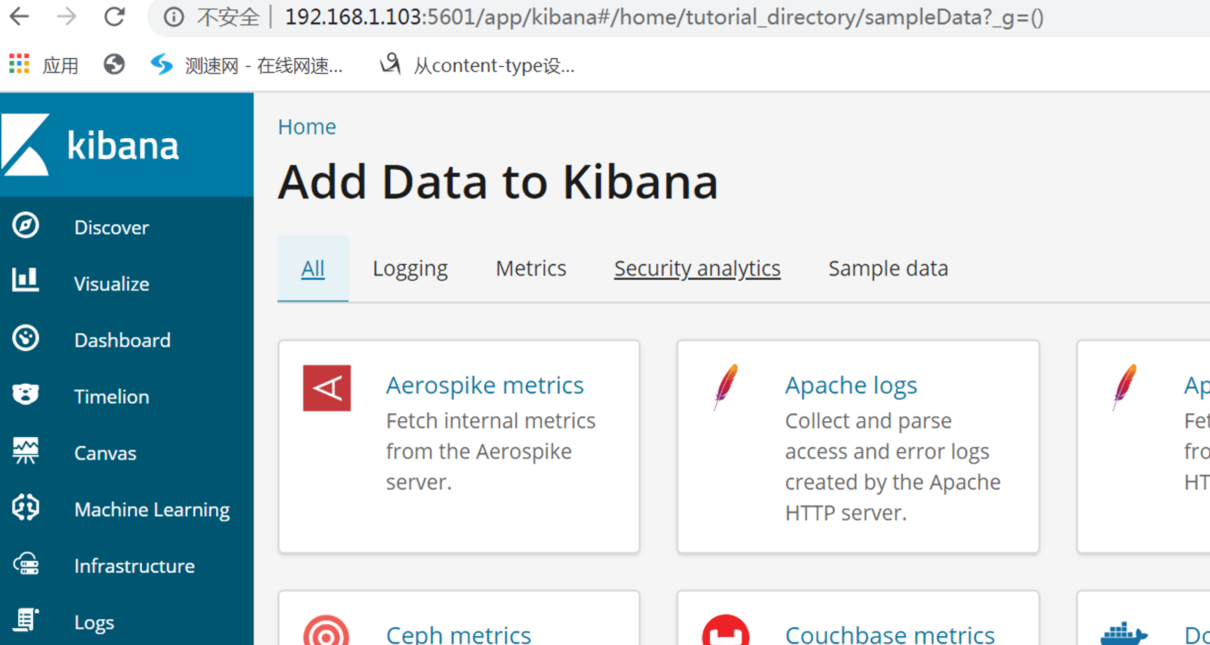Click the Visualize label in sidebar
Screen dimensions: 1210x645
pos(112,284)
